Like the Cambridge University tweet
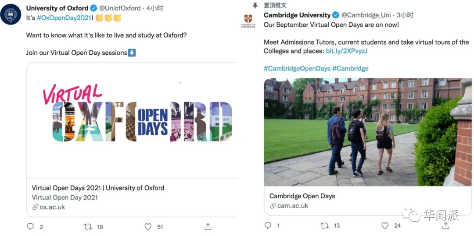Screen dimensions: 474x236 point(385,225)
